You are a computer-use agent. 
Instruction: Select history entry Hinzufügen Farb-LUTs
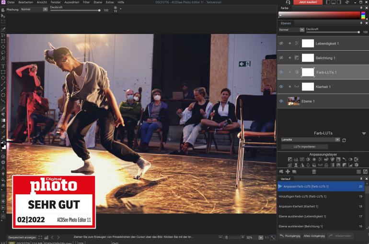point(321,196)
